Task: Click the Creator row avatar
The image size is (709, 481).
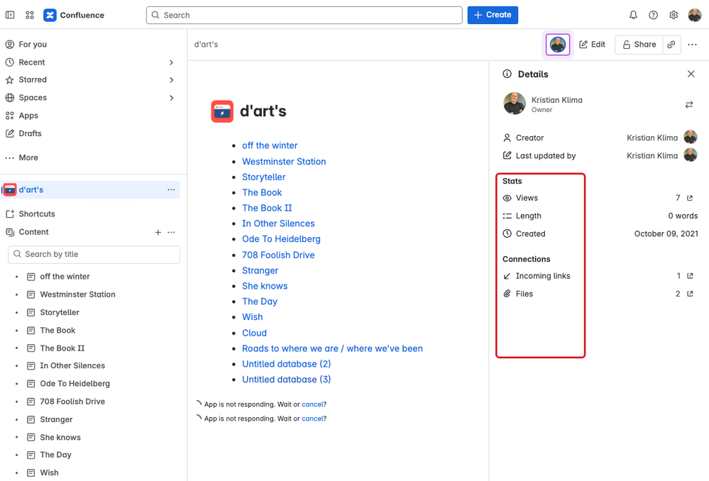Action: tap(690, 138)
